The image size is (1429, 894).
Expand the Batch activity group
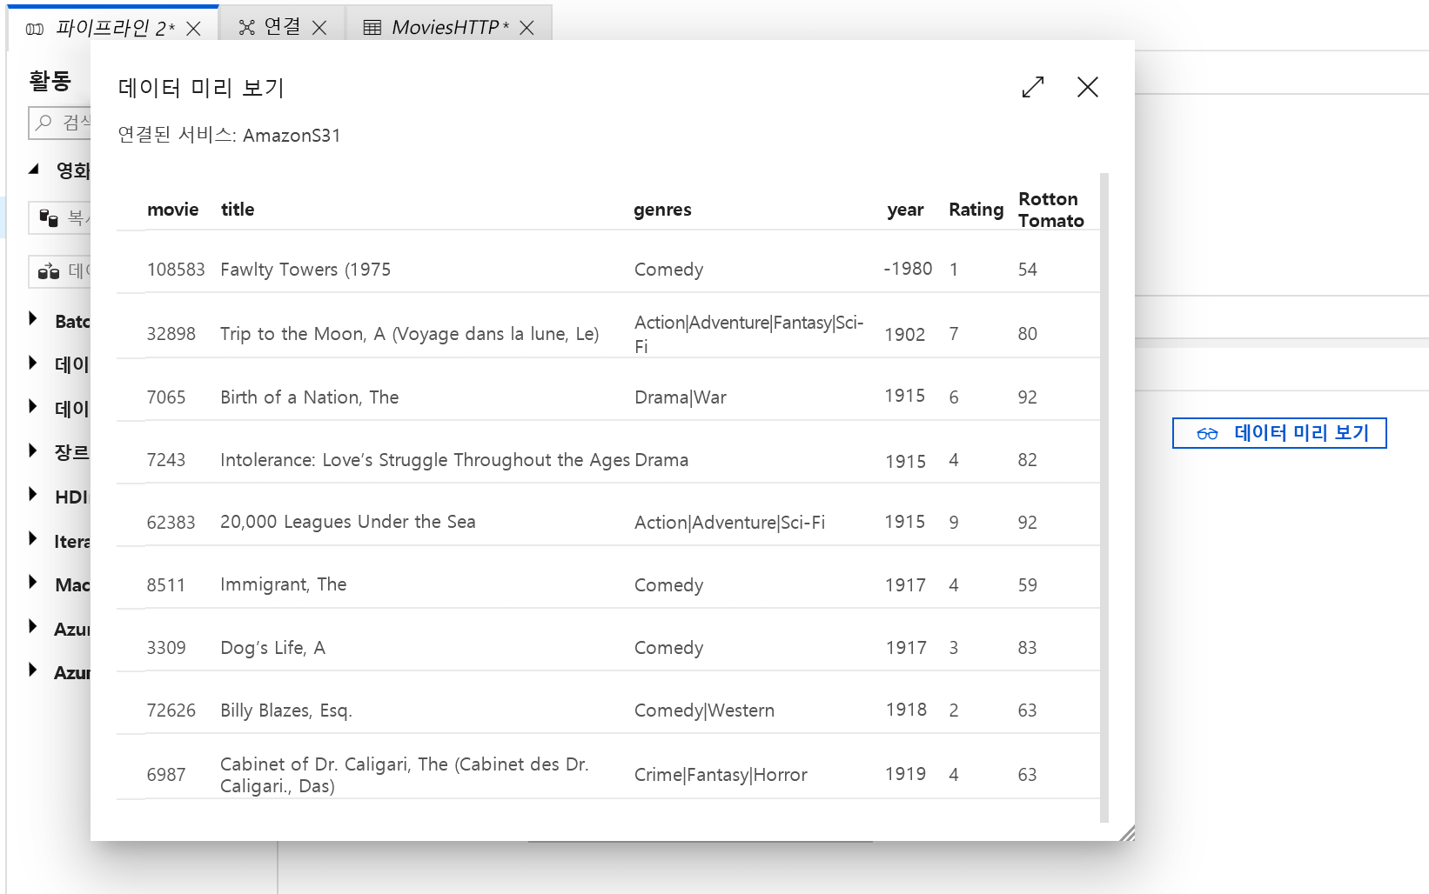[33, 319]
